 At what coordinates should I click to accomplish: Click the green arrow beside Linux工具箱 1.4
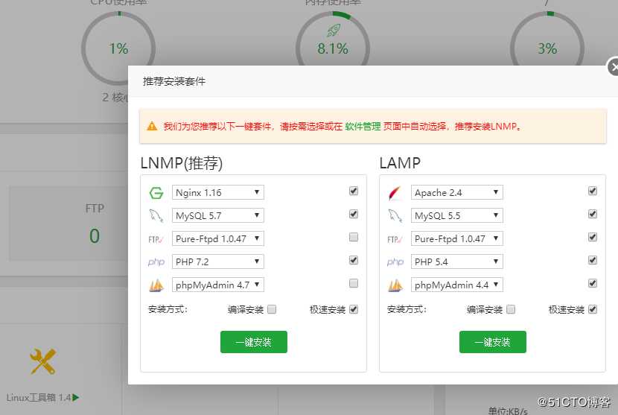76,398
